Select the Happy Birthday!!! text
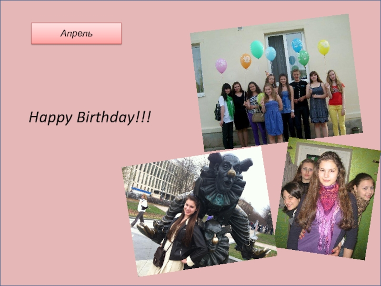 coord(90,117)
